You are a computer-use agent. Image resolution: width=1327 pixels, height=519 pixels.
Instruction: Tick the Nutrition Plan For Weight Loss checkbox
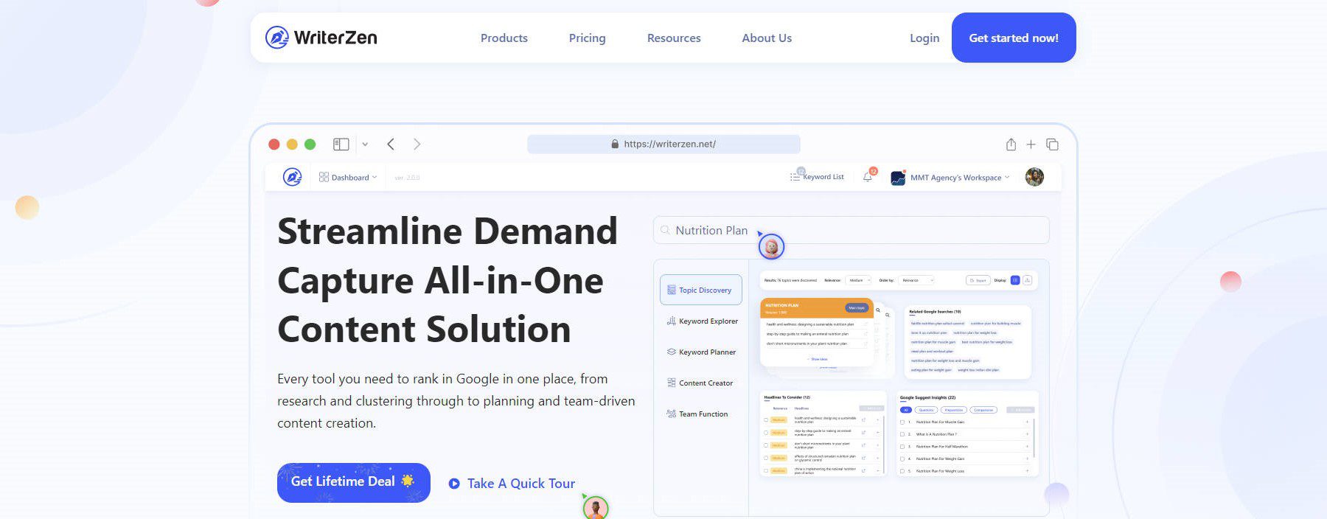coord(902,470)
